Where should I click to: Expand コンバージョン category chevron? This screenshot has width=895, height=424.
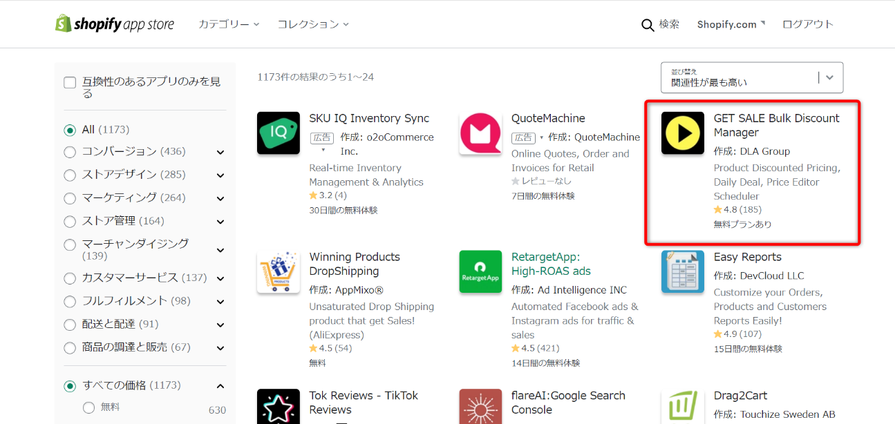pos(220,152)
